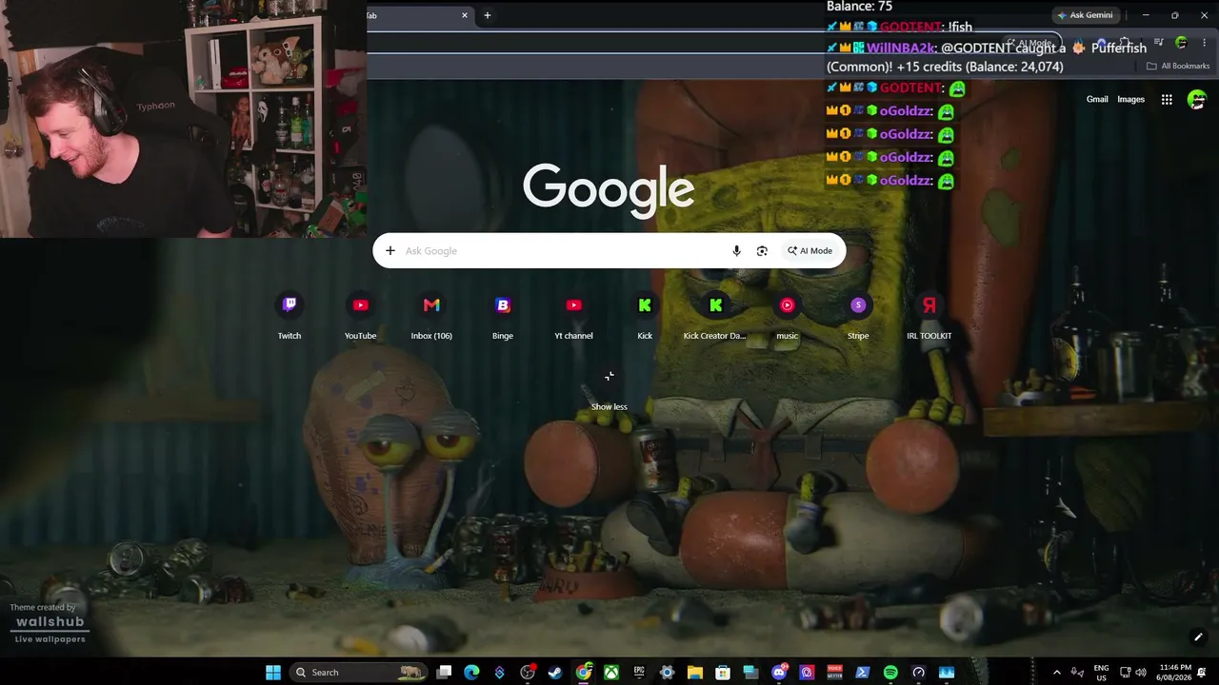Launch Microsoft Edge from the taskbar
Screen dimensions: 1219x685
(471, 673)
